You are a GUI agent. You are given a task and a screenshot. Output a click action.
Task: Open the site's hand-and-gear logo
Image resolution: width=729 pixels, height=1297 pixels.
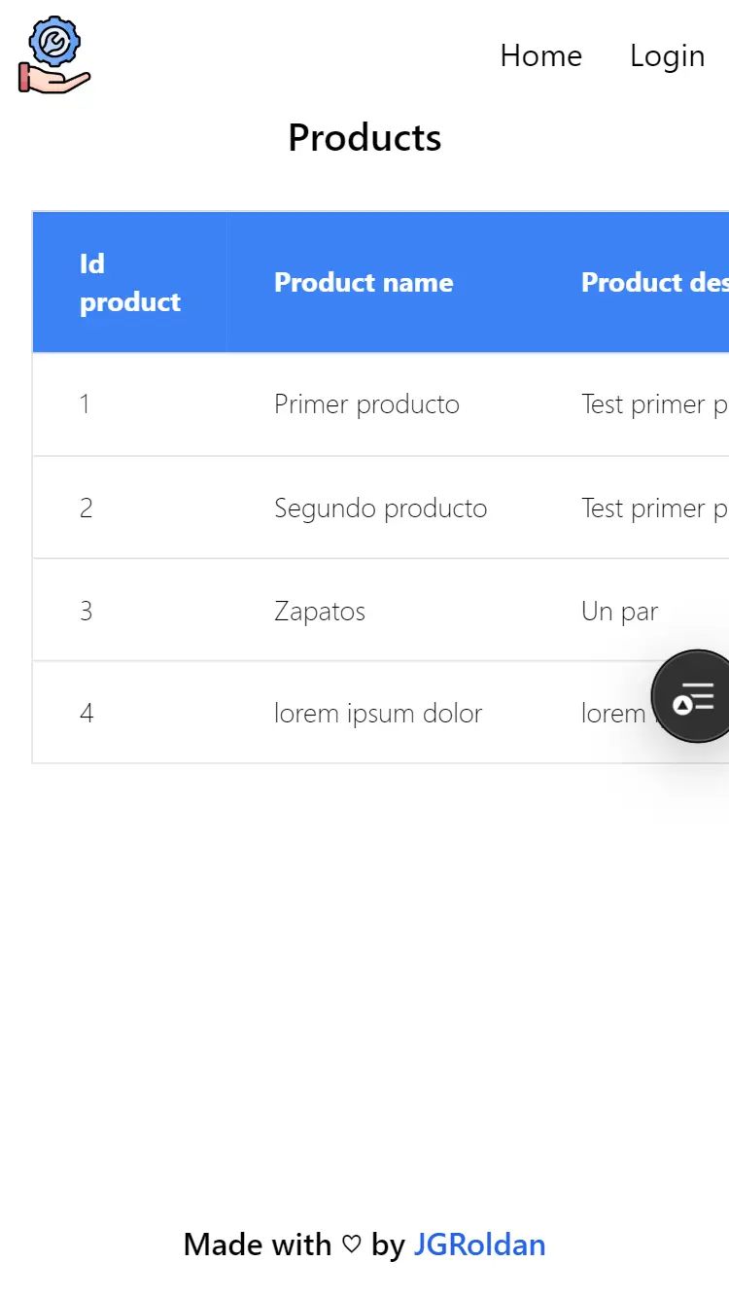pyautogui.click(x=53, y=53)
